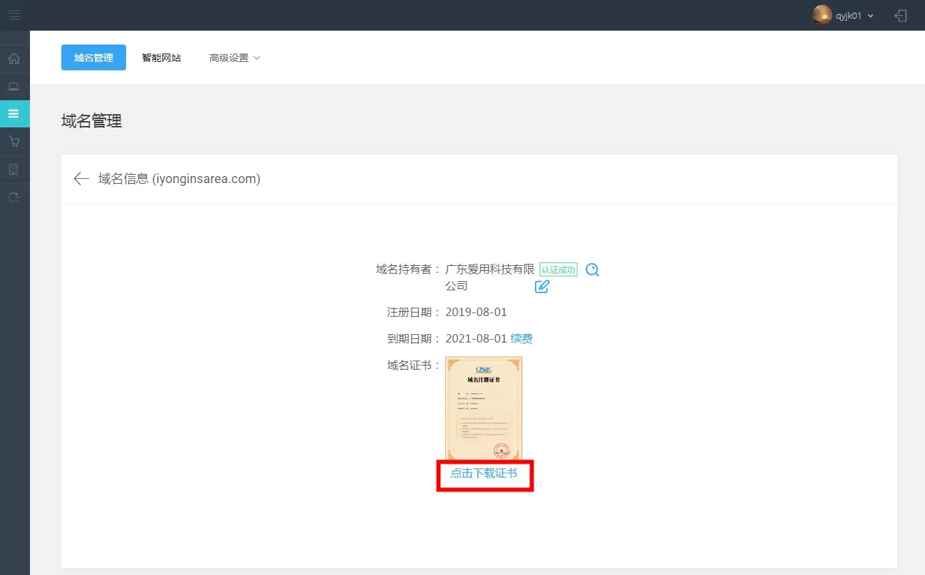
Task: Click the magnifier icon next to 认证成功
Action: pos(592,270)
